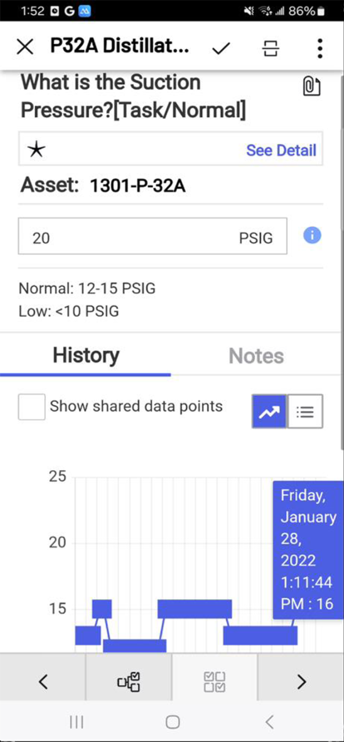Go to previous task with left chevron
Viewport: 344px width, 742px height.
coord(43,682)
